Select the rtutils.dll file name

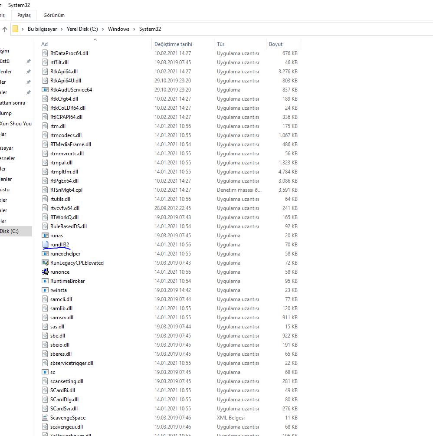pos(60,199)
